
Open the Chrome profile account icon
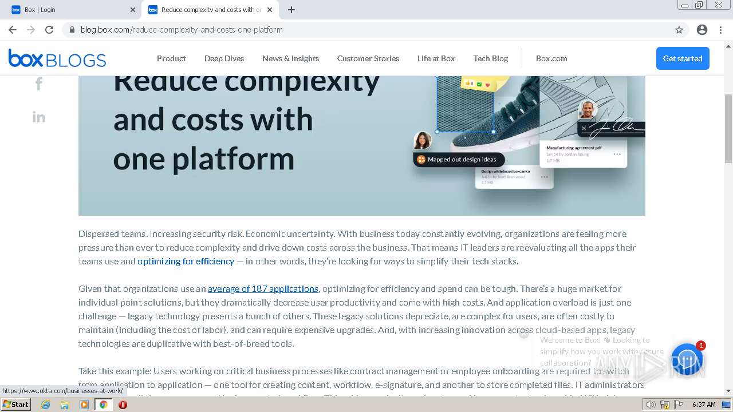pyautogui.click(x=702, y=30)
